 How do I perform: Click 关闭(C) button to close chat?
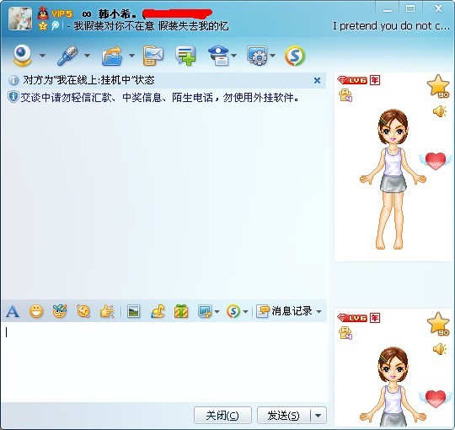pyautogui.click(x=222, y=415)
